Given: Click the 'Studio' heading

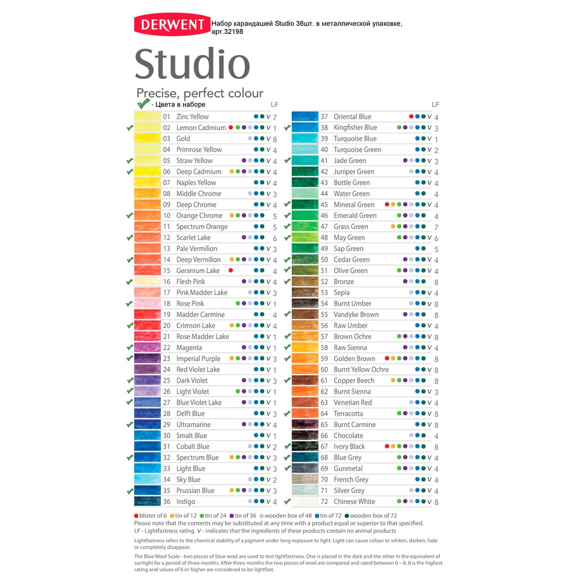Looking at the screenshot, I should pos(192,63).
